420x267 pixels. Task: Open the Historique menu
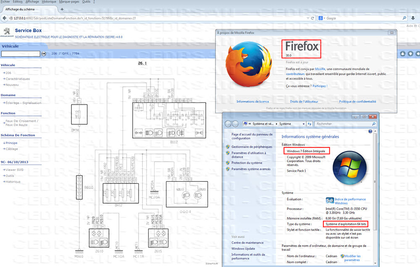49,2
